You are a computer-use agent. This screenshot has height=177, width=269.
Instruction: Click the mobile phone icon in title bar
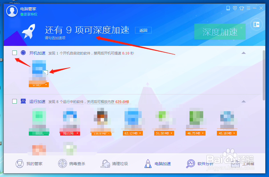pyautogui.click(x=228, y=8)
